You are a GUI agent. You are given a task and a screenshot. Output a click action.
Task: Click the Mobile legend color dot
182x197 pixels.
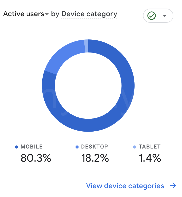pos(16,147)
